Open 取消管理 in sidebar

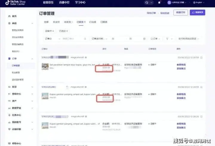point(16,72)
